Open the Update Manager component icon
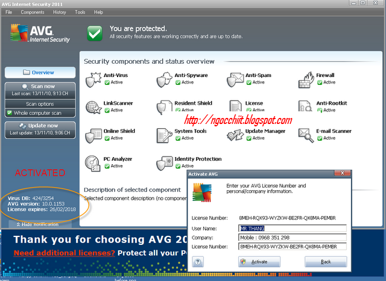The height and width of the screenshot is (281, 386). click(235, 135)
